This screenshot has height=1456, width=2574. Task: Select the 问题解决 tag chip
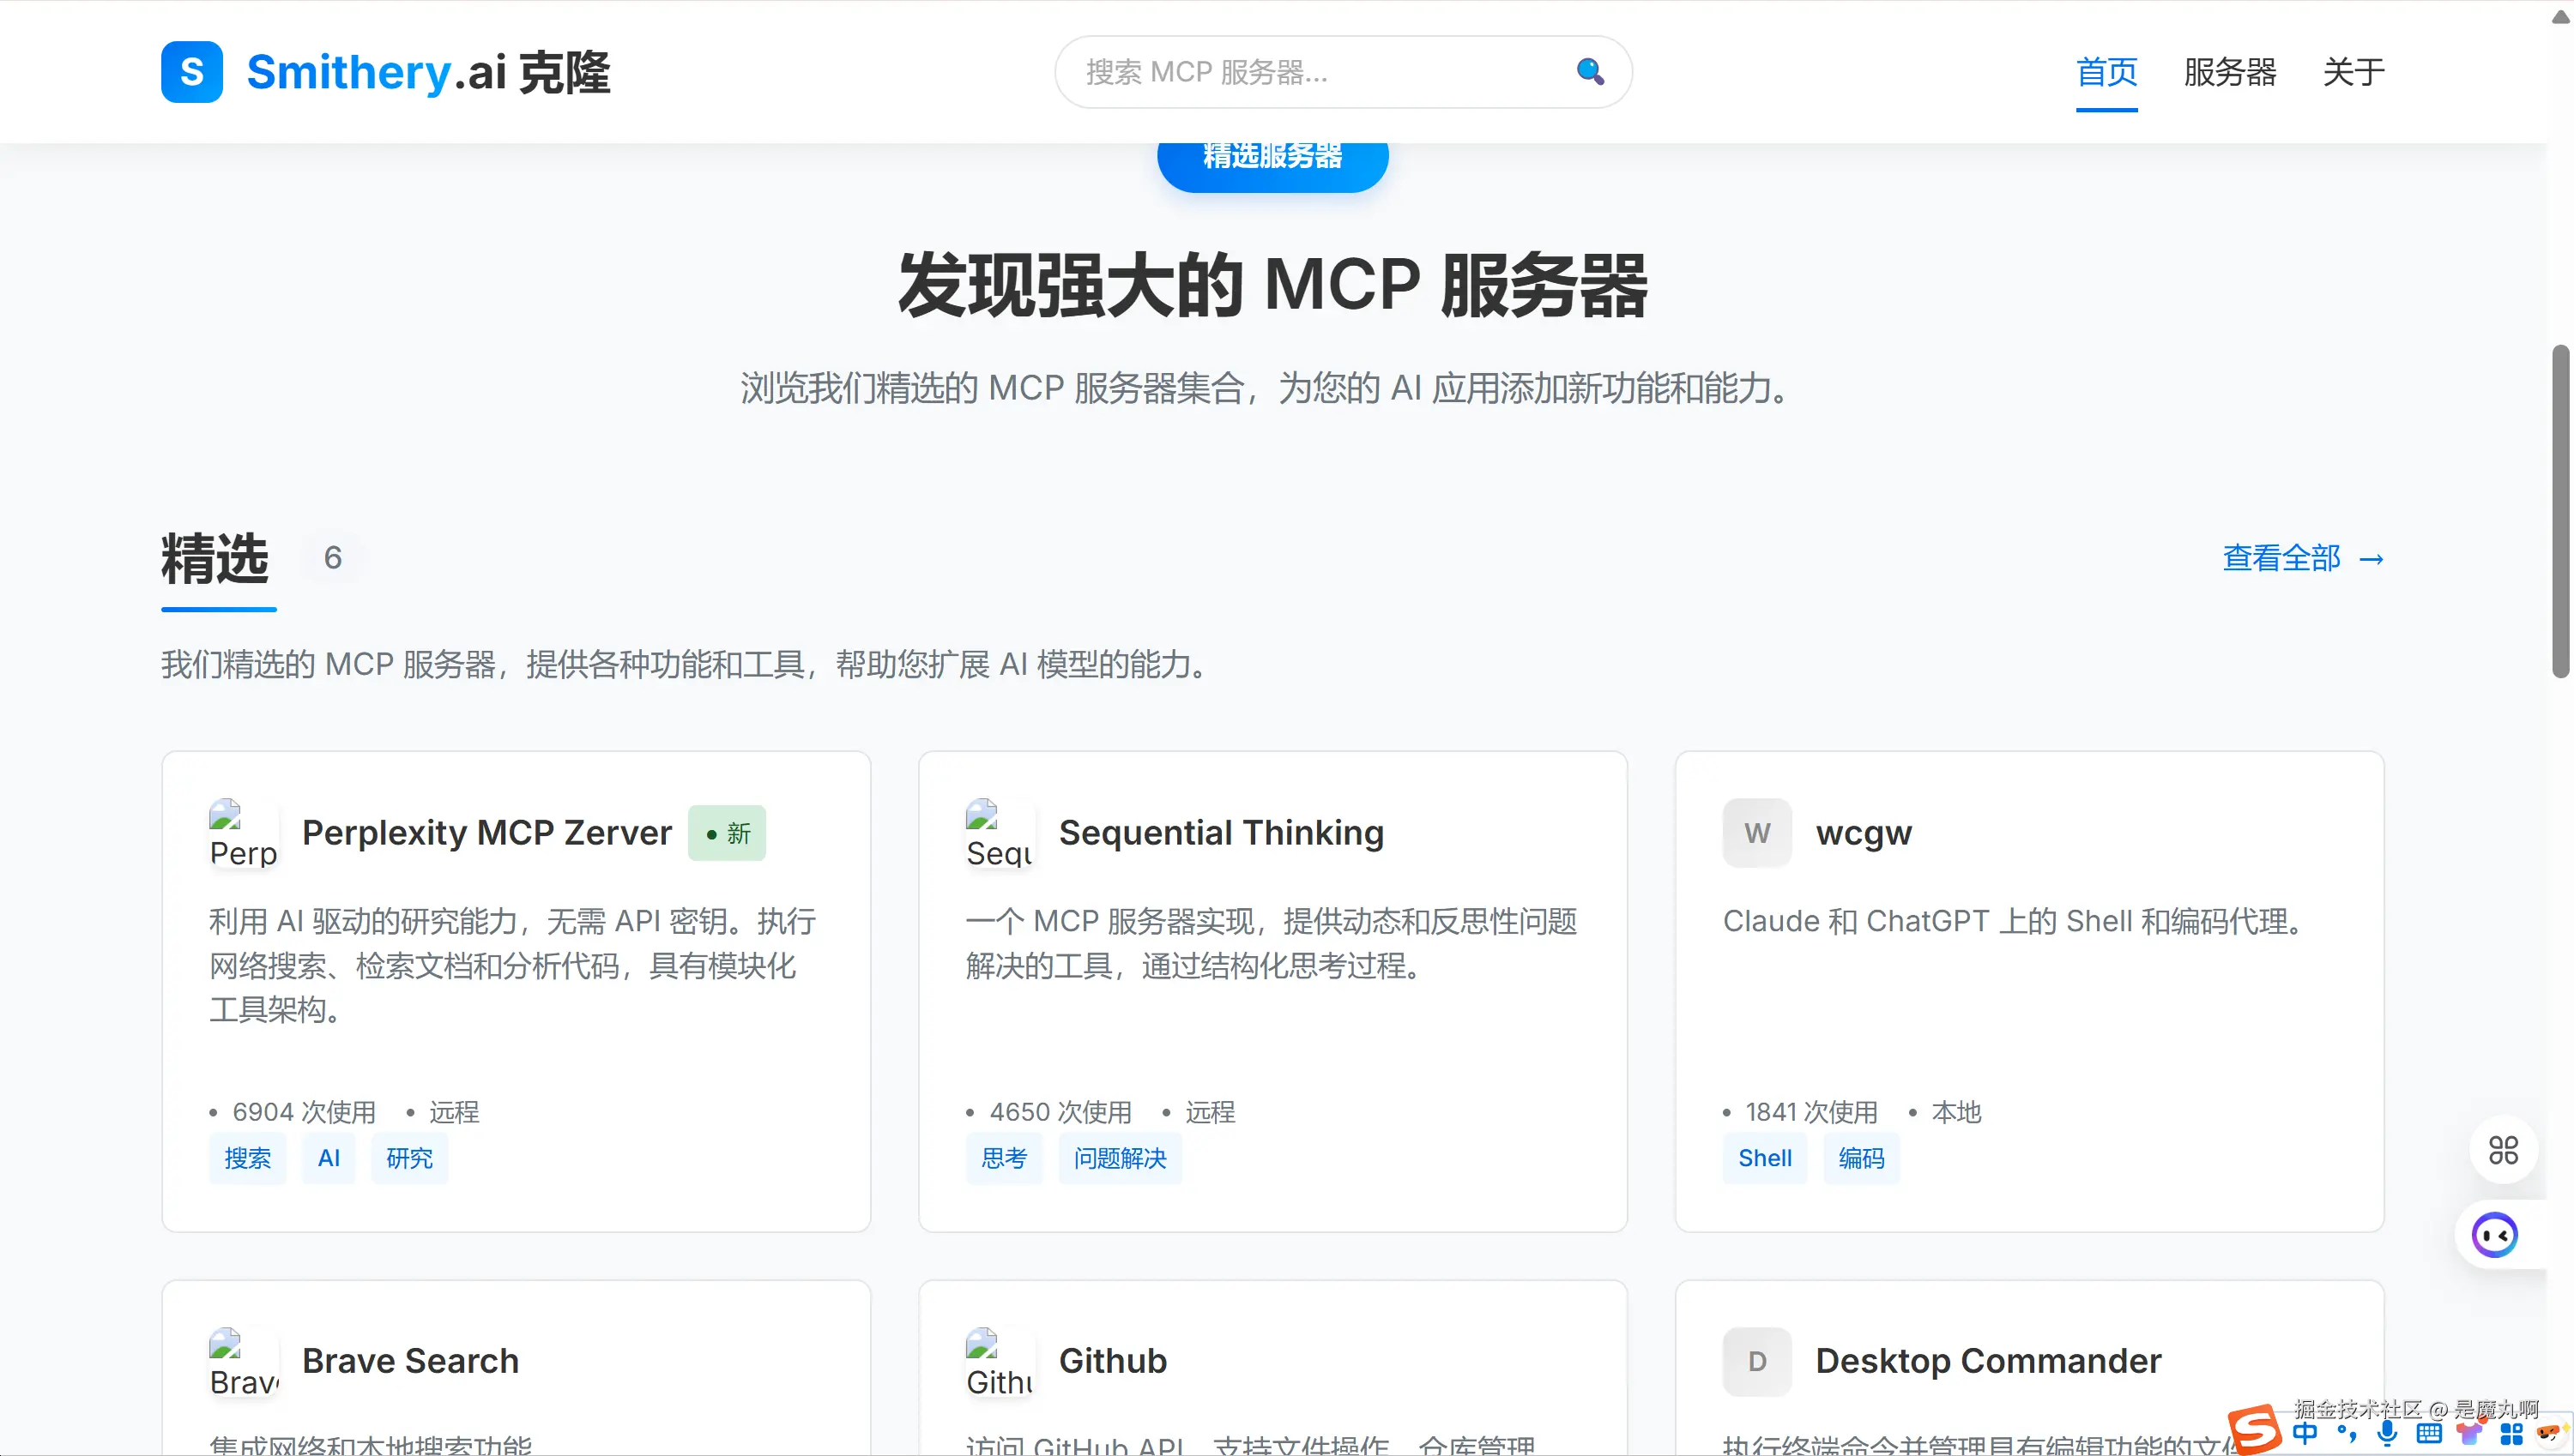1120,1158
